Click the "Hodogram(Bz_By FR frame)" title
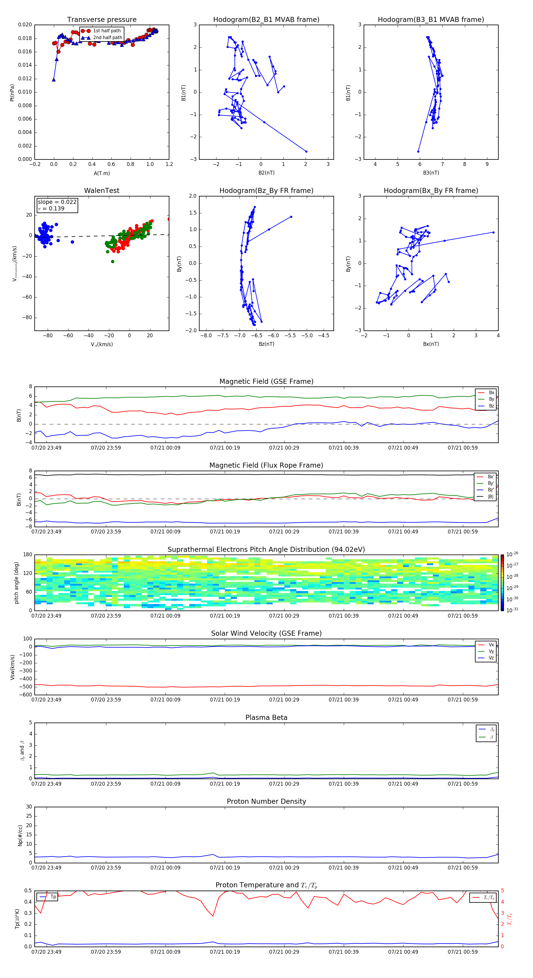Screen dimensions: 533x978 point(266,191)
